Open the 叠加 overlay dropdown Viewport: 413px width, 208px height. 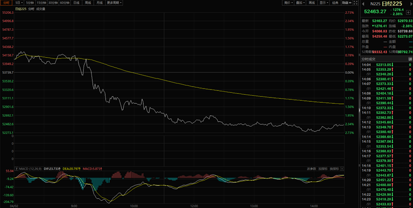[x=299, y=2]
